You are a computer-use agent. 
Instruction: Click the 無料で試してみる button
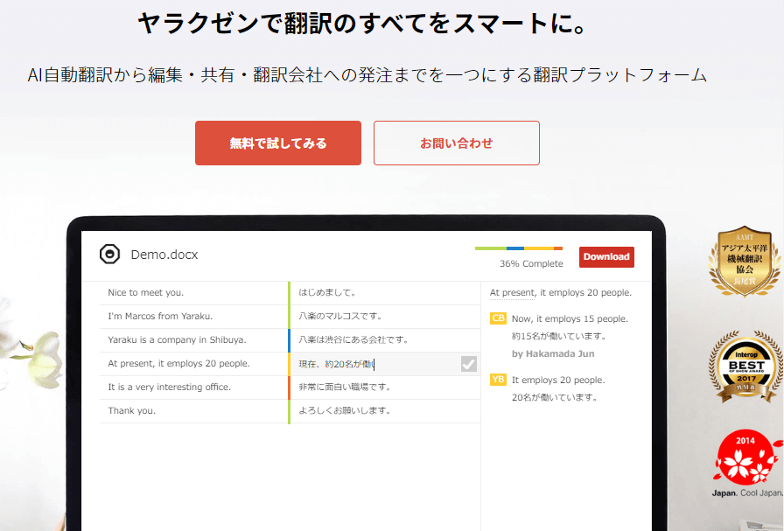coord(278,143)
